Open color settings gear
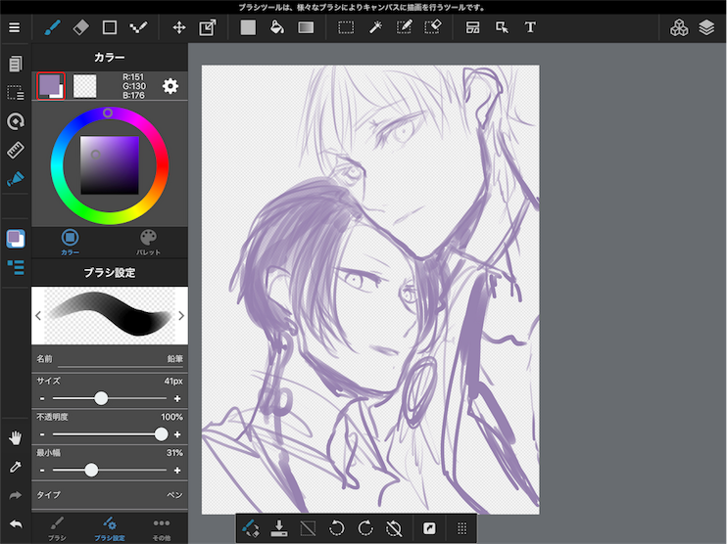The width and height of the screenshot is (727, 544). 170,86
